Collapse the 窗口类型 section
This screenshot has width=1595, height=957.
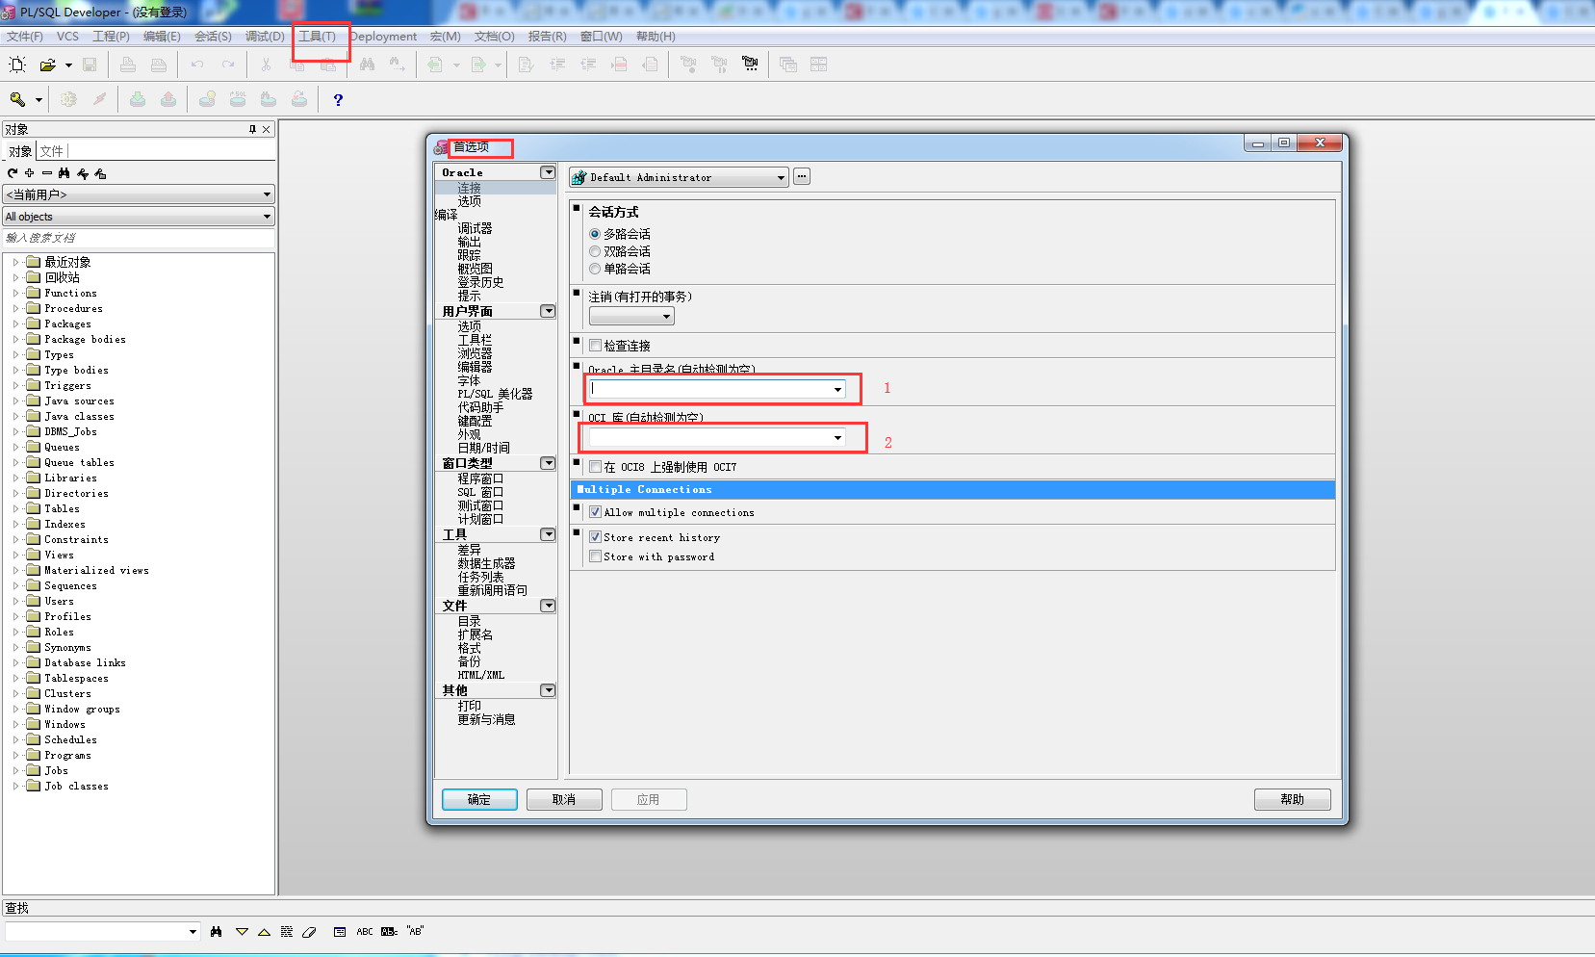548,463
